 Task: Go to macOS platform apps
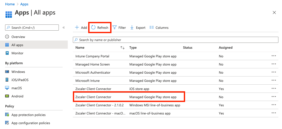click(17, 88)
